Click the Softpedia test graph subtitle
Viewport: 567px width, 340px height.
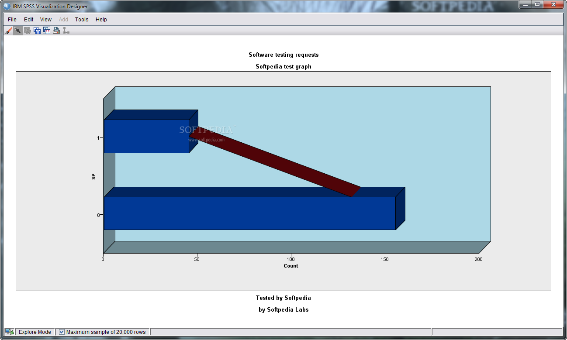[283, 67]
